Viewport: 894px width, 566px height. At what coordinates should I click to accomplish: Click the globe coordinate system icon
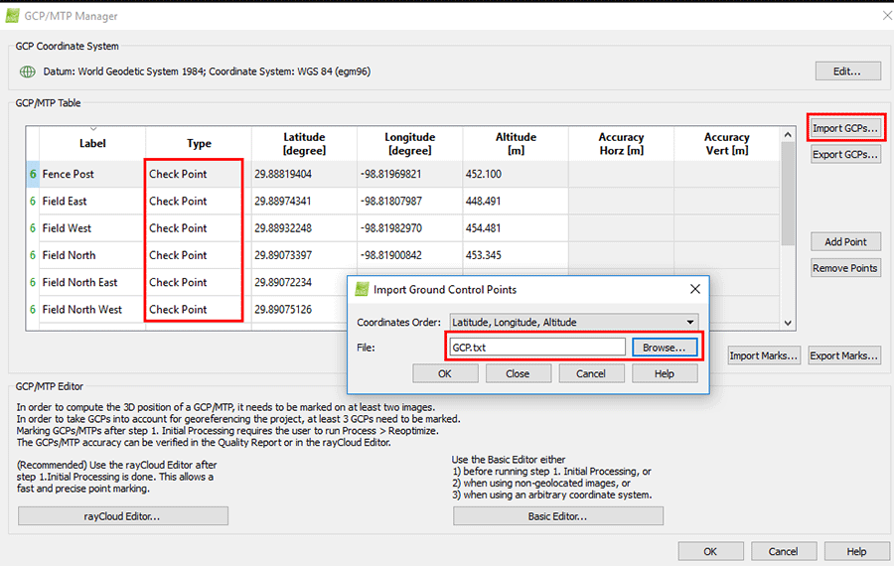28,71
